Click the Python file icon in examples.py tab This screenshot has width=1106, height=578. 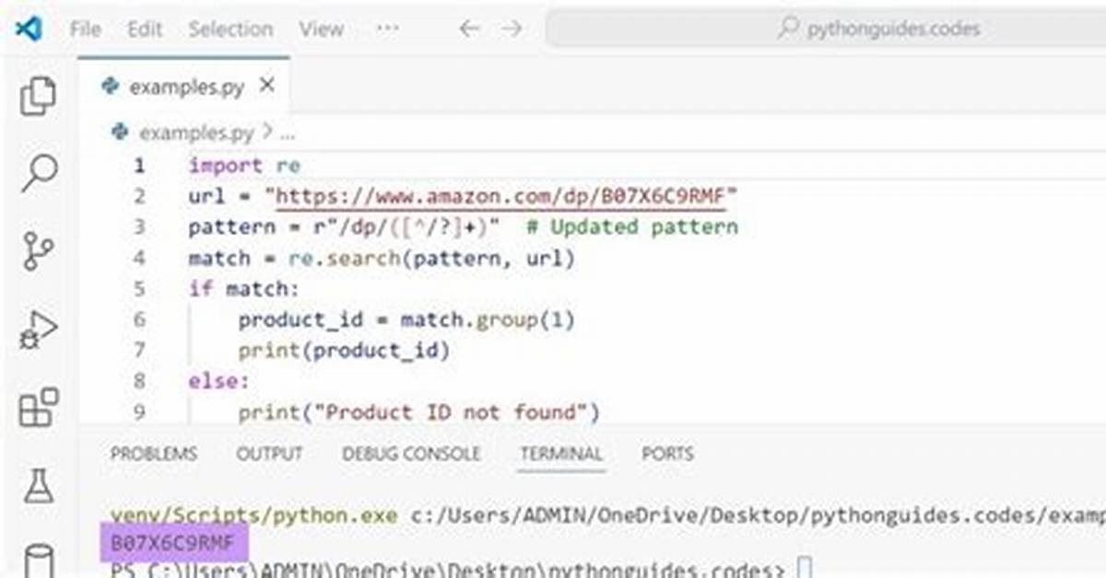click(x=112, y=87)
